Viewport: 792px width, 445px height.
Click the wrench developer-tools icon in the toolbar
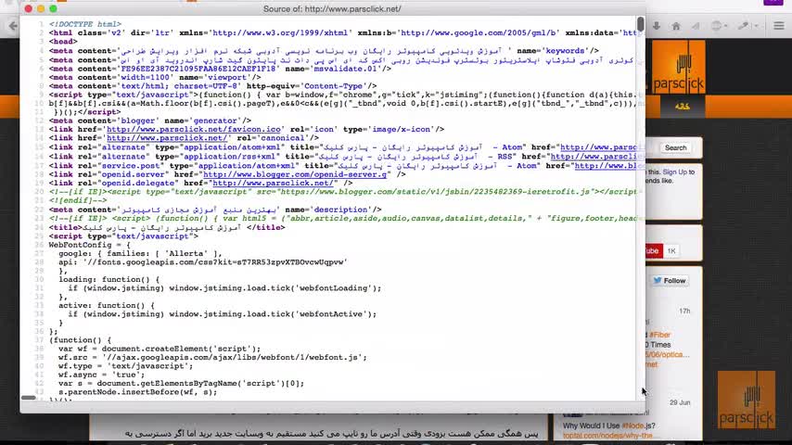743,26
